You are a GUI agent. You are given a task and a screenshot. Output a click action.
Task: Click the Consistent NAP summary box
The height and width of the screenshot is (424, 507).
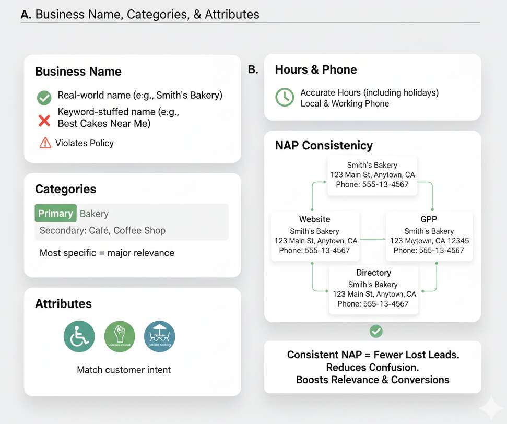click(x=372, y=367)
